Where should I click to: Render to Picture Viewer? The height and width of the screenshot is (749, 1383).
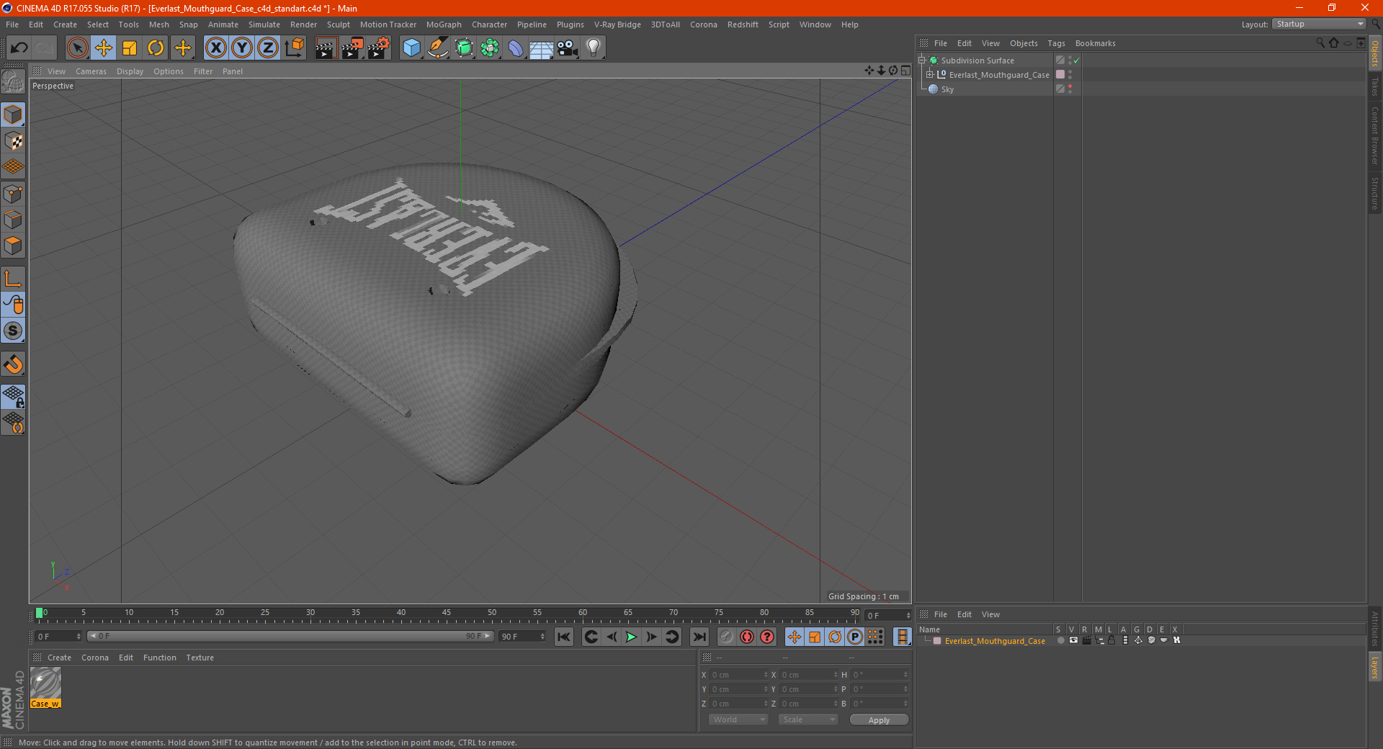352,48
